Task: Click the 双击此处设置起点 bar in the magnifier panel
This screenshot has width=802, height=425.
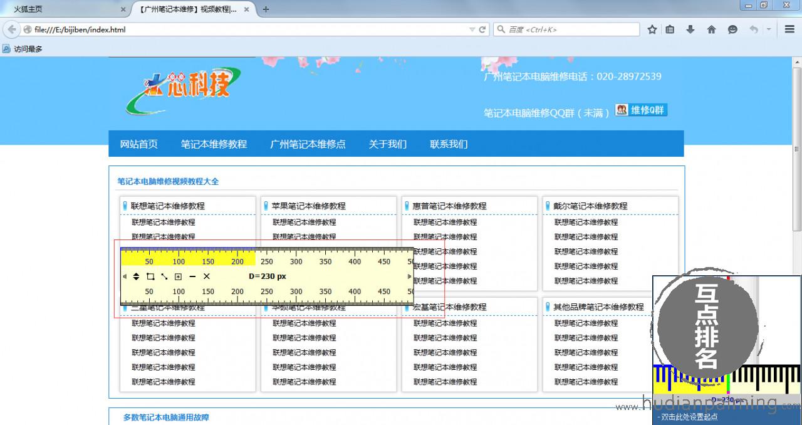Action: click(x=727, y=417)
